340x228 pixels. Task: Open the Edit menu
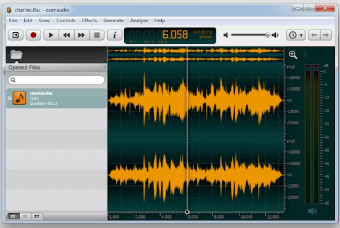pyautogui.click(x=28, y=21)
